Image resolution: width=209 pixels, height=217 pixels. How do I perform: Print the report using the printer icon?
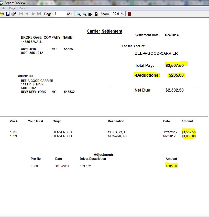pos(14,14)
